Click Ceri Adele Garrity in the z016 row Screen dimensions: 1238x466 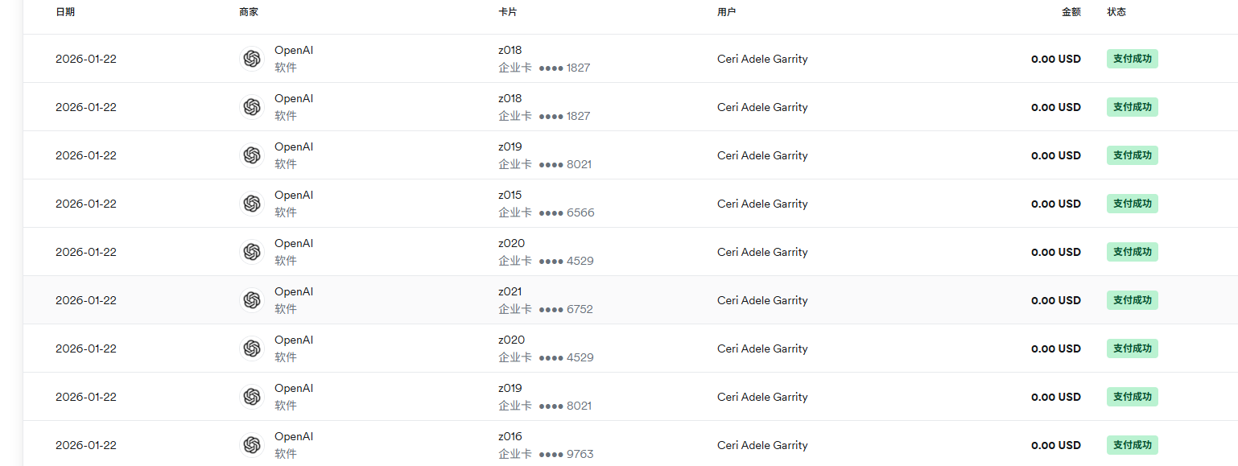point(762,445)
